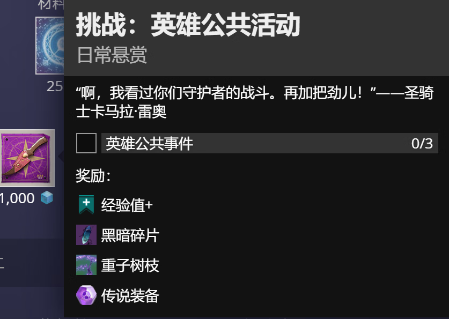
Task: Click the 1,000 glimmer price label
Action: tap(17, 198)
